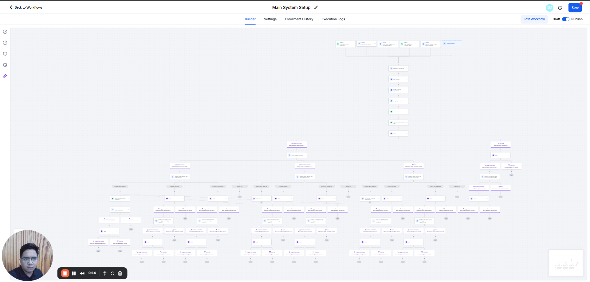Click the BM user avatar
Image resolution: width=590 pixels, height=282 pixels.
[x=549, y=8]
